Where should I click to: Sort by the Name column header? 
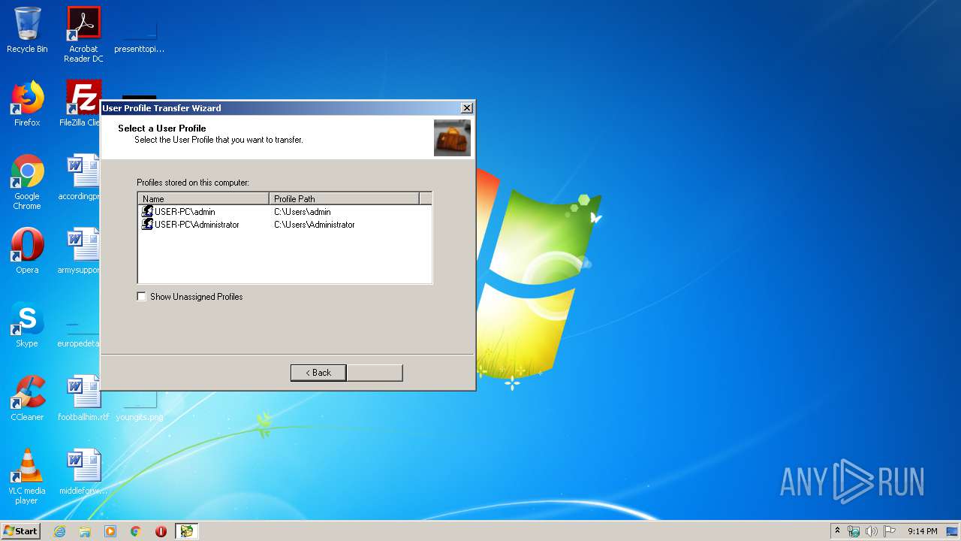(203, 199)
